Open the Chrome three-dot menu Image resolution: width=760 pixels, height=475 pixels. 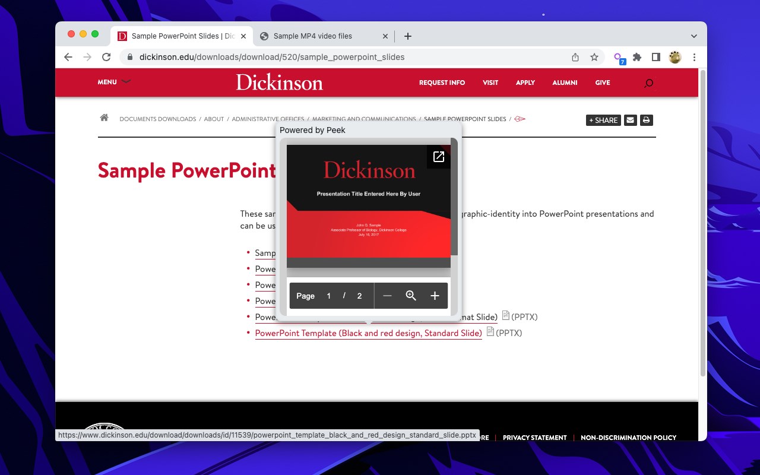[694, 57]
